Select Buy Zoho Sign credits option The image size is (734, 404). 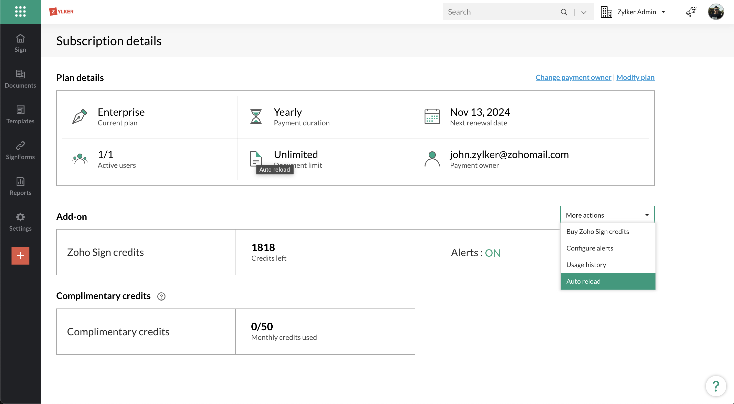click(x=597, y=231)
